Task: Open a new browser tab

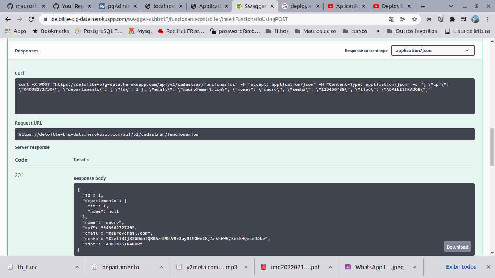Action: [x=423, y=6]
